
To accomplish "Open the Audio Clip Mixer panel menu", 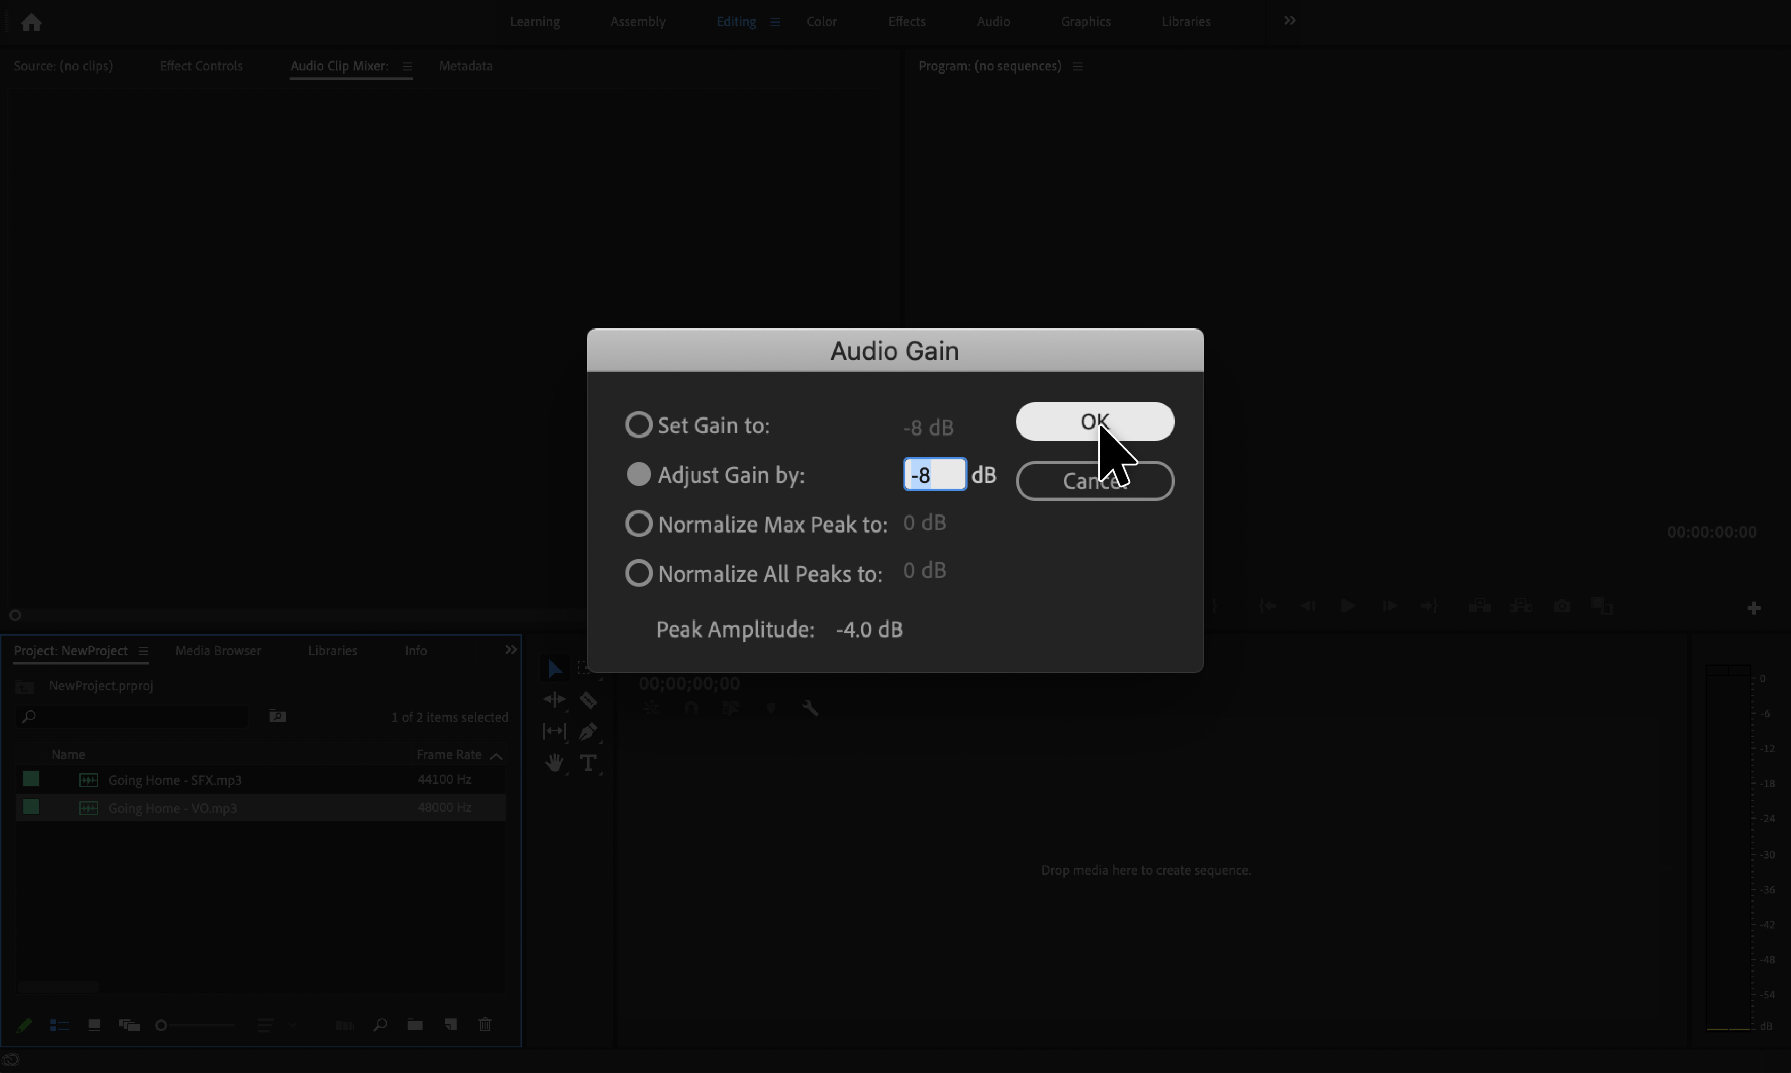I will tap(407, 67).
